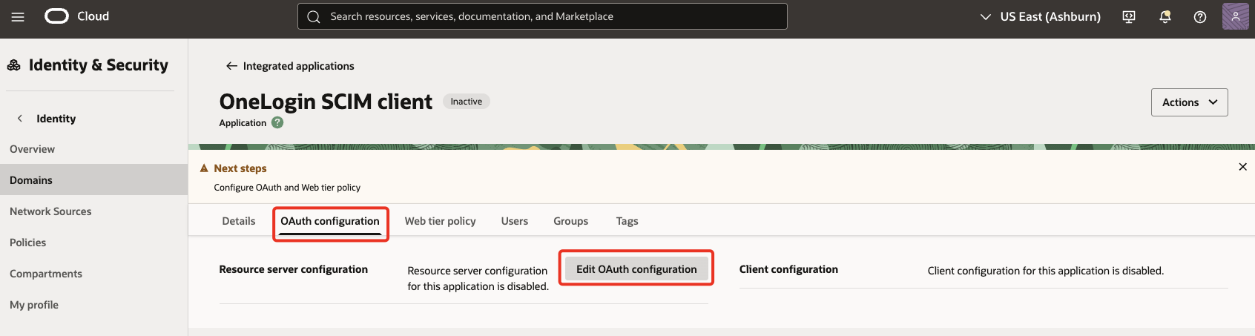Image resolution: width=1255 pixels, height=336 pixels.
Task: Open the Actions dropdown
Action: [1189, 102]
